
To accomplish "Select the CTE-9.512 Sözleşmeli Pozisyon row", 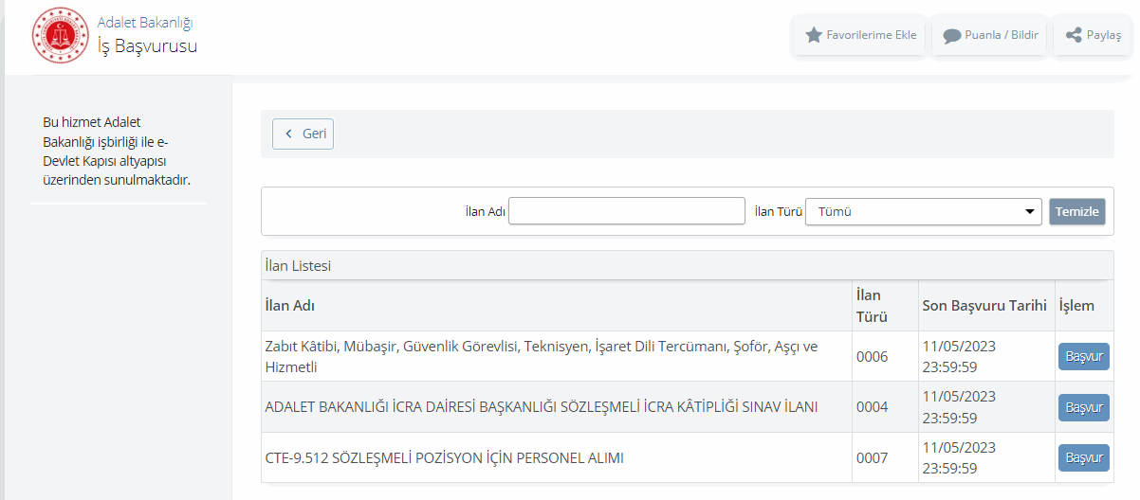I will (444, 458).
